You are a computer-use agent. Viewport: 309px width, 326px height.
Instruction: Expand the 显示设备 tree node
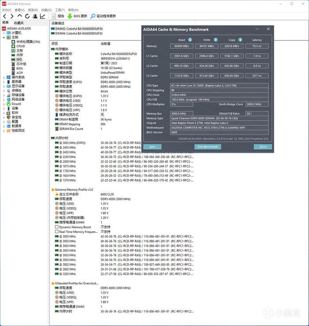4,86
